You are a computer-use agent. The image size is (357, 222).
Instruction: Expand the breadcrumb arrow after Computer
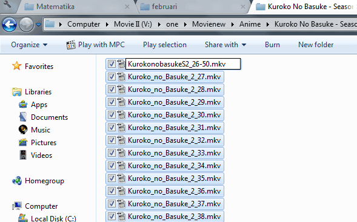(107, 24)
